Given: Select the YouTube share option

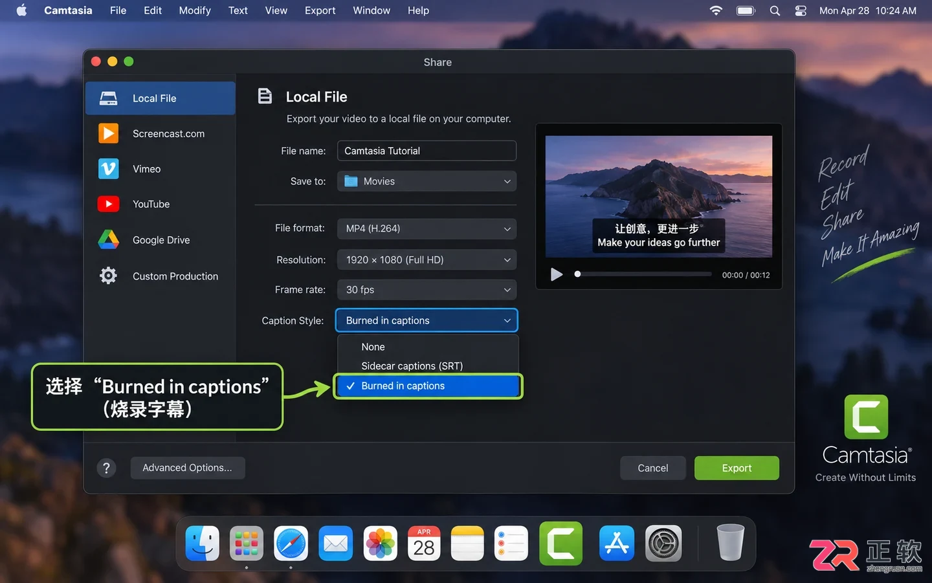Looking at the screenshot, I should [160, 204].
